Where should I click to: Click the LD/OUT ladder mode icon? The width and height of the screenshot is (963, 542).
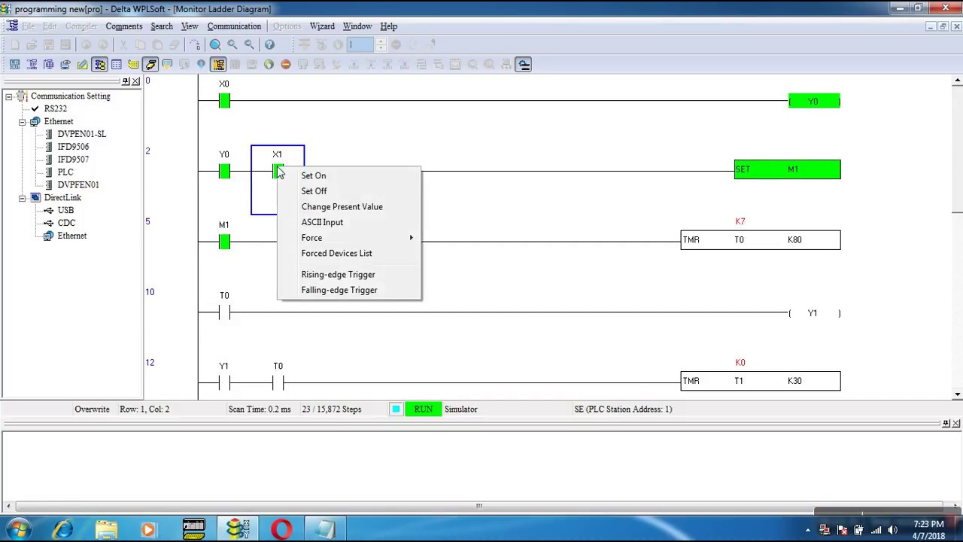point(14,65)
